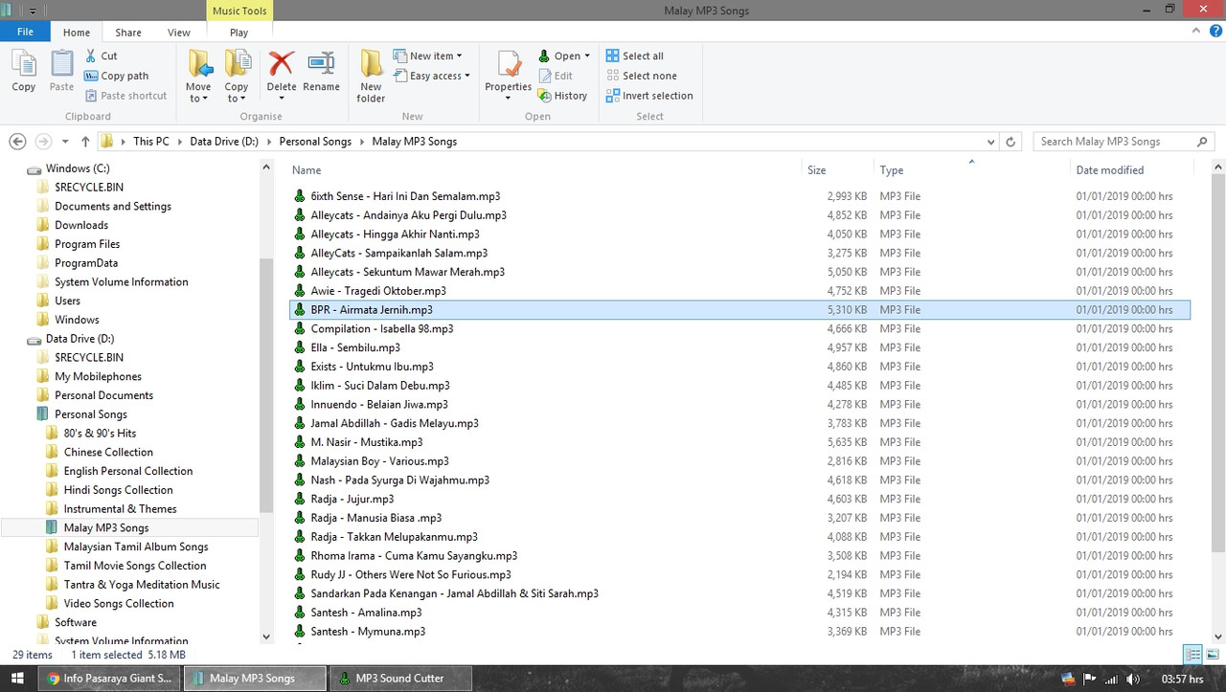This screenshot has width=1226, height=692.
Task: Click the History command
Action: [x=562, y=96]
